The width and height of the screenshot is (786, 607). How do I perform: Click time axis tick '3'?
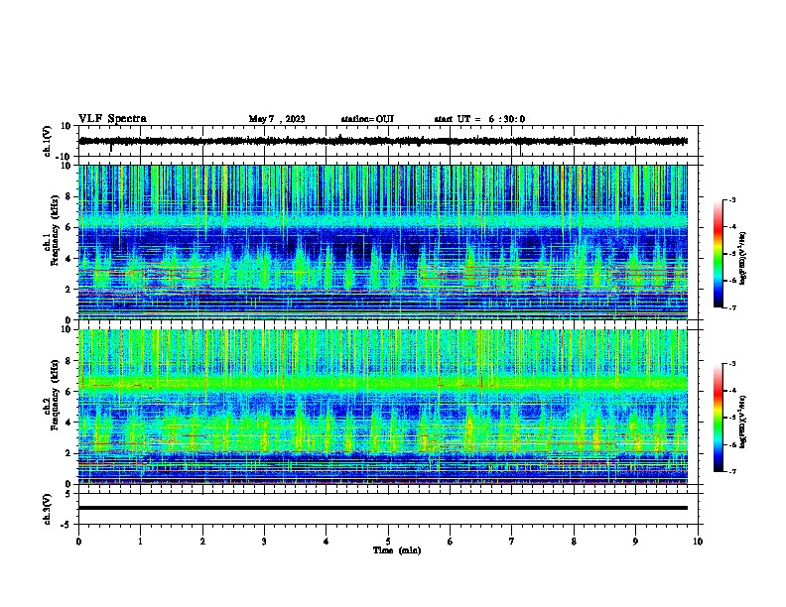coord(264,542)
